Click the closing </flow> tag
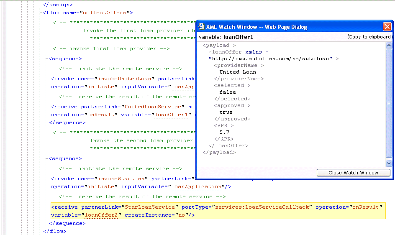Screen dimensions: 395x235 (x=55, y=231)
